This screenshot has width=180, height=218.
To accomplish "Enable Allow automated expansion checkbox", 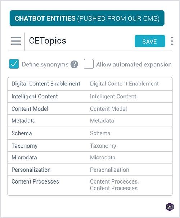I will point(89,64).
